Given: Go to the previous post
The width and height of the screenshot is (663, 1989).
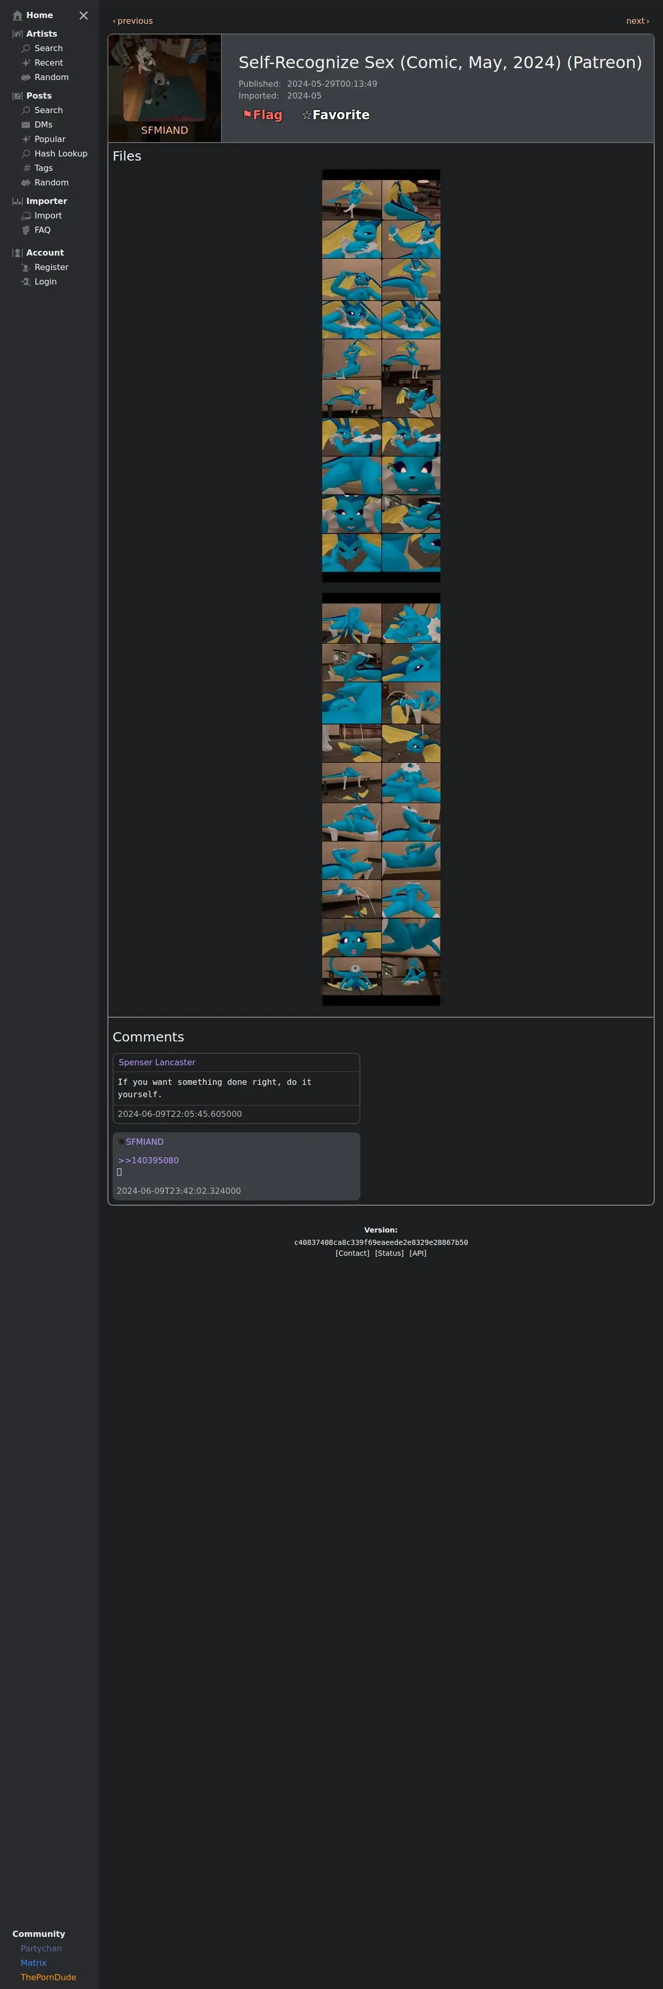Looking at the screenshot, I should click(133, 21).
